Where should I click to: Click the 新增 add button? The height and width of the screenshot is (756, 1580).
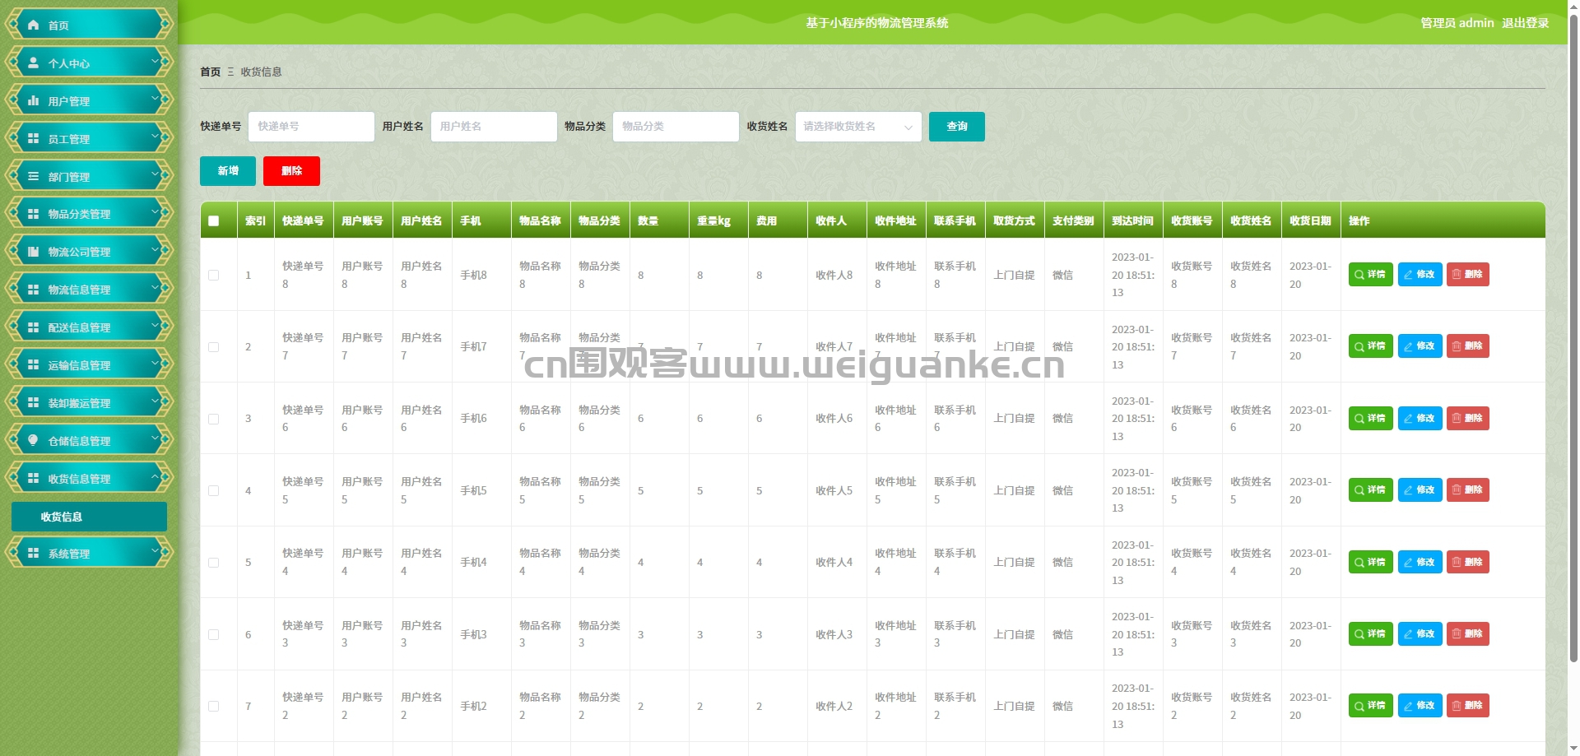tap(228, 171)
